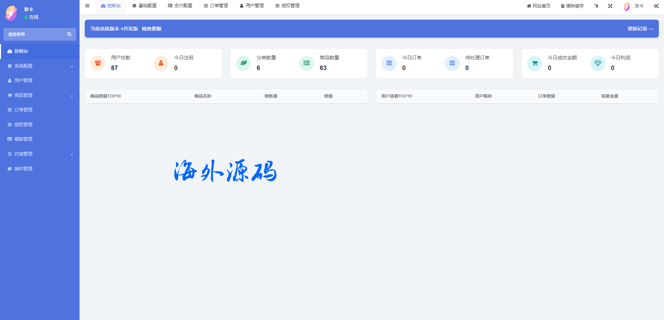Click the 检查更新 link
The image size is (664, 320).
151,29
